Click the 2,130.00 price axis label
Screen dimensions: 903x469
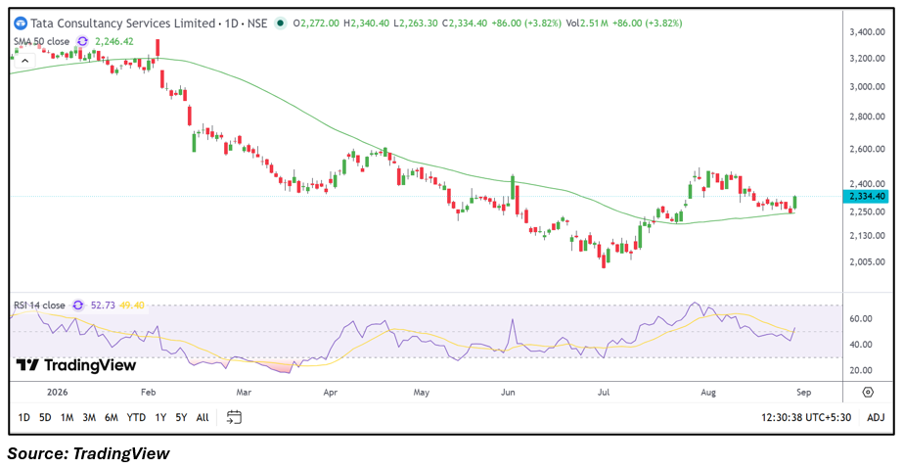(x=868, y=236)
